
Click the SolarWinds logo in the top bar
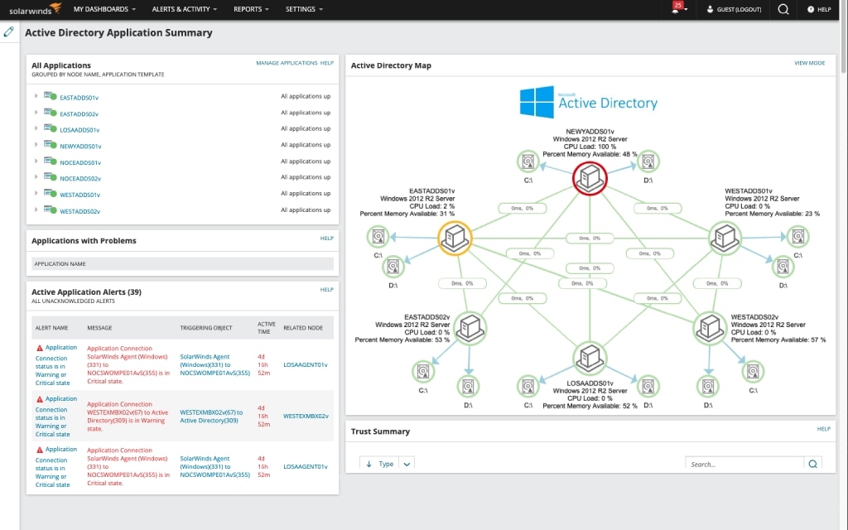(31, 9)
